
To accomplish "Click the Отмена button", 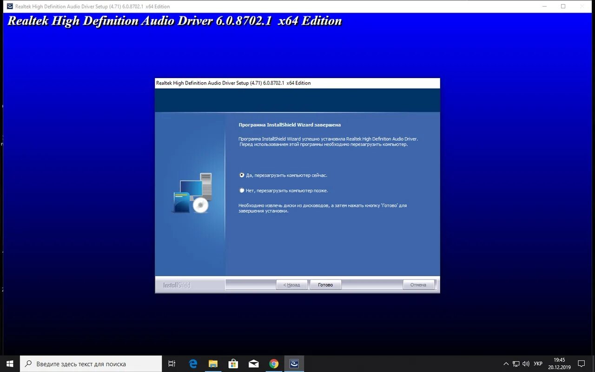I will [418, 285].
